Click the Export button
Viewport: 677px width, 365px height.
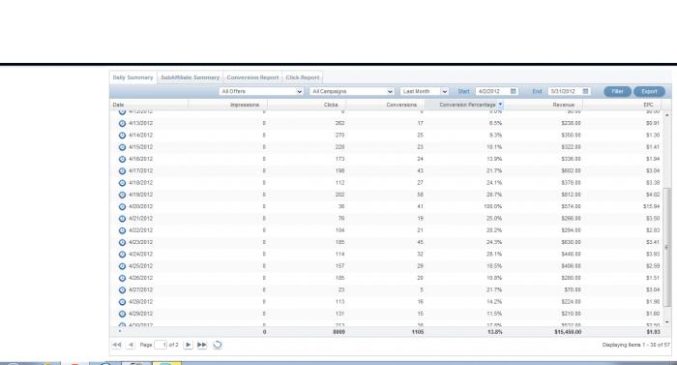coord(649,91)
